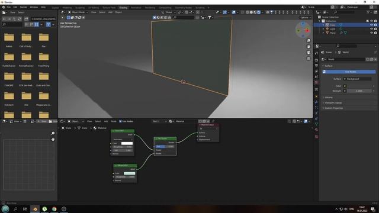Open the Material properties tab icon
The width and height of the screenshot is (379, 213).
pos(316,130)
